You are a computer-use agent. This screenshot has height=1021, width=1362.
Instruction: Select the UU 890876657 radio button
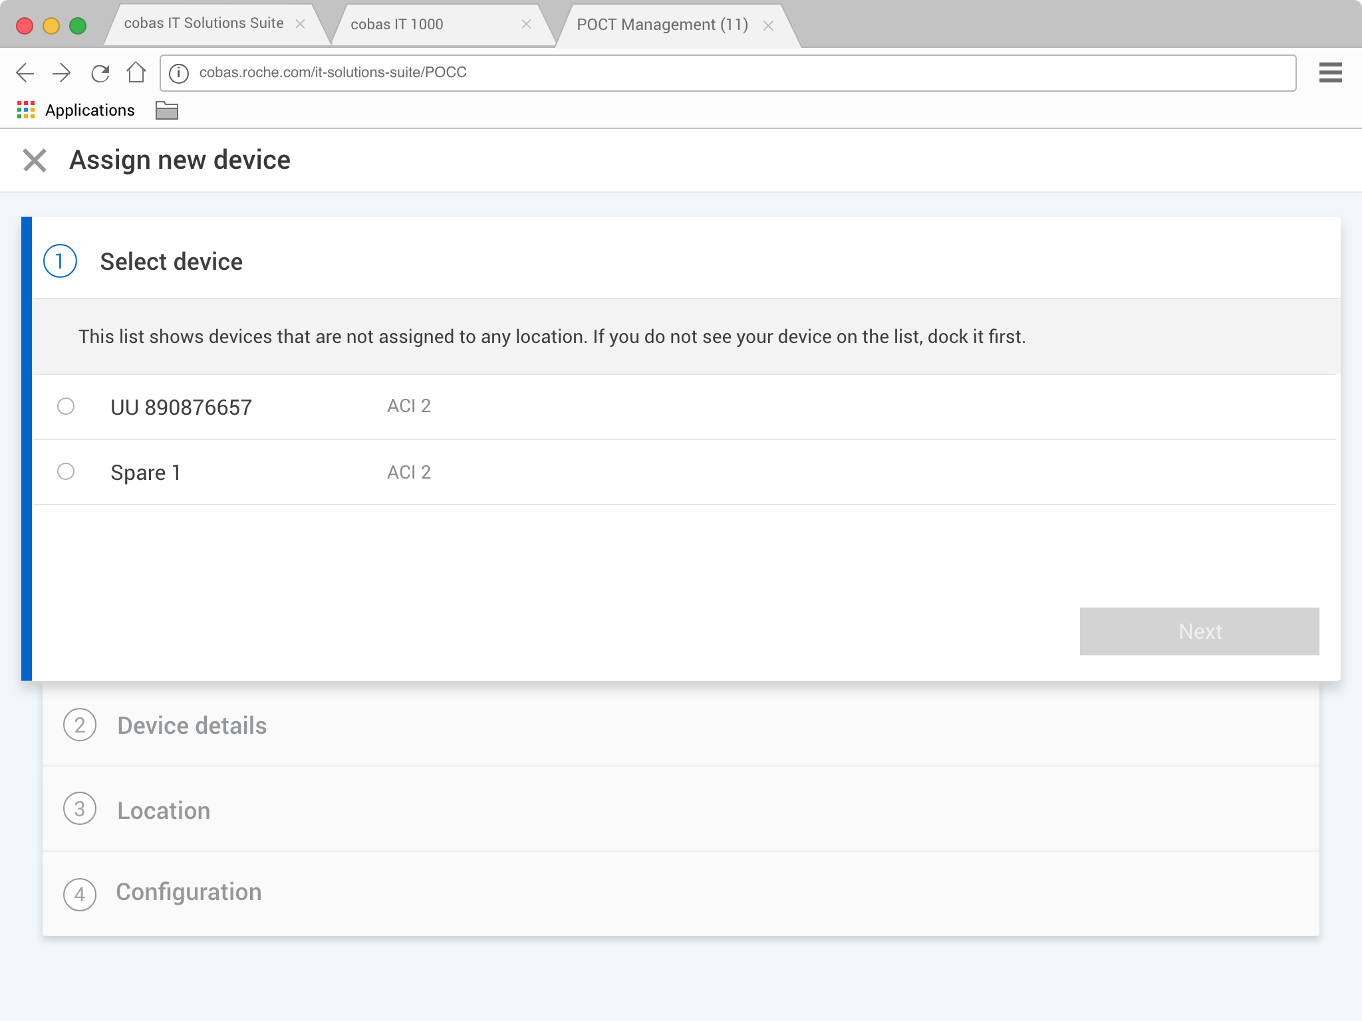66,406
